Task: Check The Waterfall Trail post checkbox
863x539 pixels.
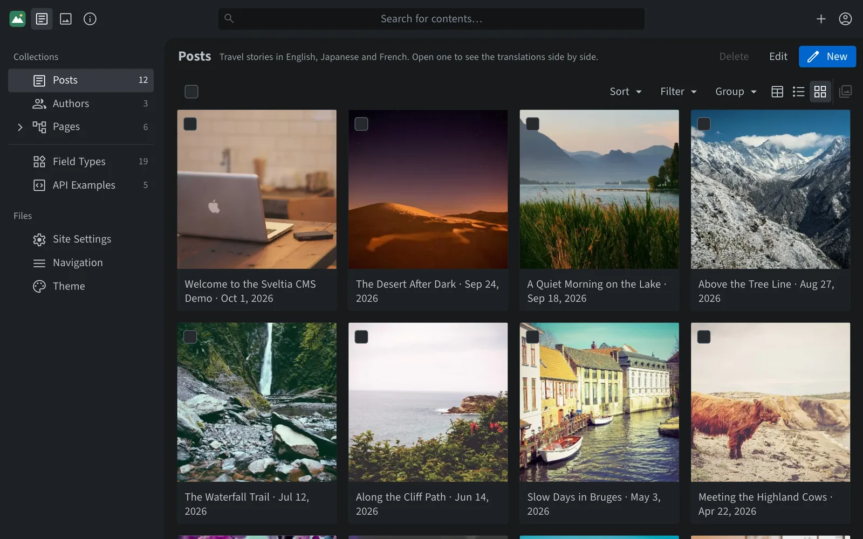Action: pos(190,337)
